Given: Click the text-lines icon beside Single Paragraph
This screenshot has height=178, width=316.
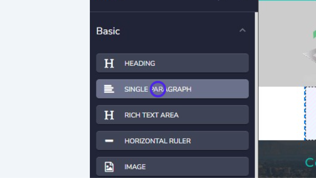Looking at the screenshot, I should (109, 89).
